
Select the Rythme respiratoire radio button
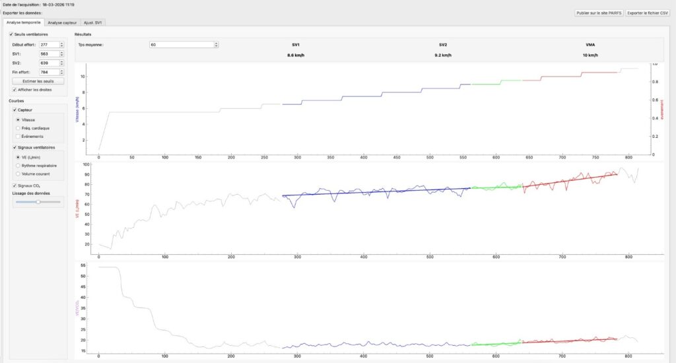click(18, 166)
